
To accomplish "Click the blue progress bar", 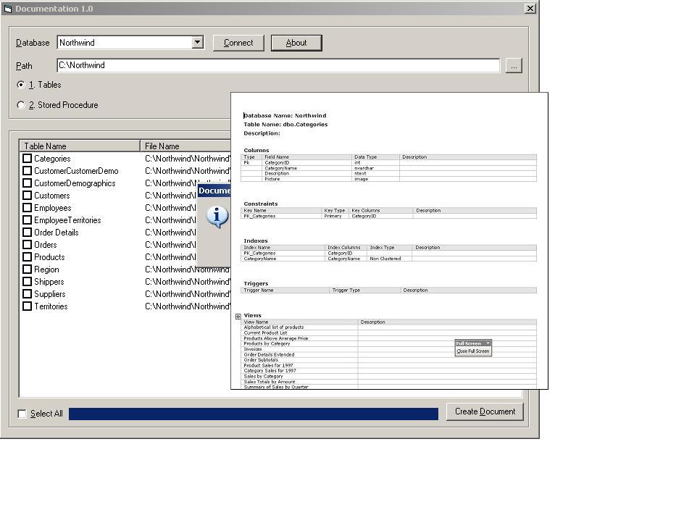I will click(253, 414).
